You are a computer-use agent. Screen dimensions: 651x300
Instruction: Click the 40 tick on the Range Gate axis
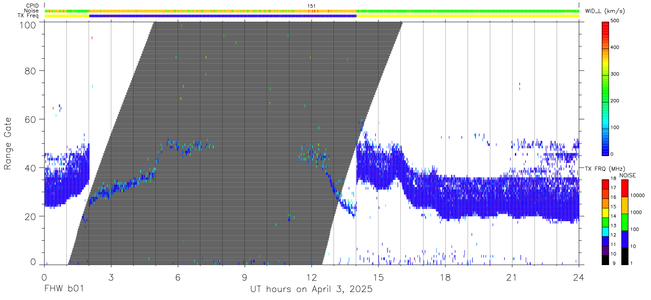pos(31,168)
